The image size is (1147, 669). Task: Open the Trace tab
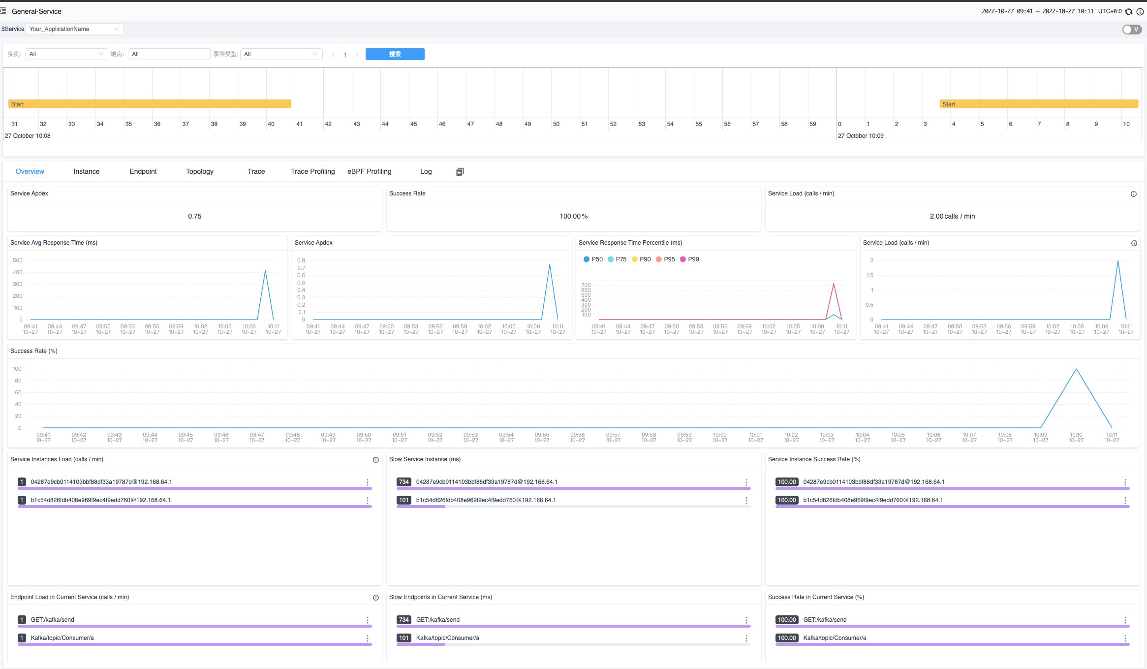coord(256,171)
